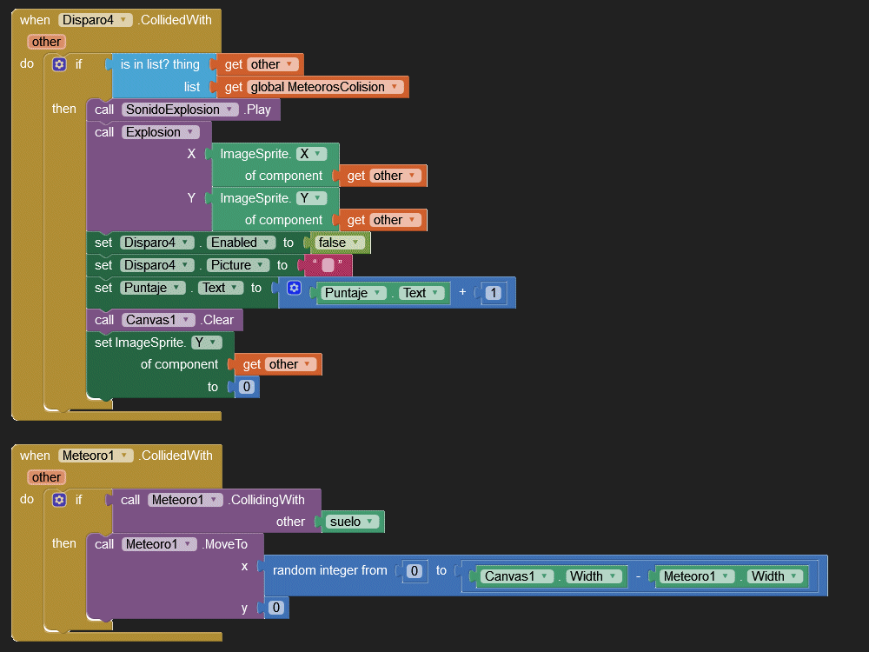Open the suelo component dropdown
Viewport: 869px width, 652px height.
click(x=353, y=522)
